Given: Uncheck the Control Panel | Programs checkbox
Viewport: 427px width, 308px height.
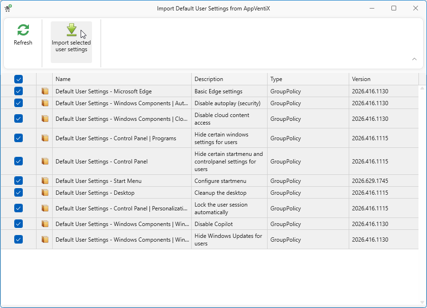Looking at the screenshot, I should 19,138.
